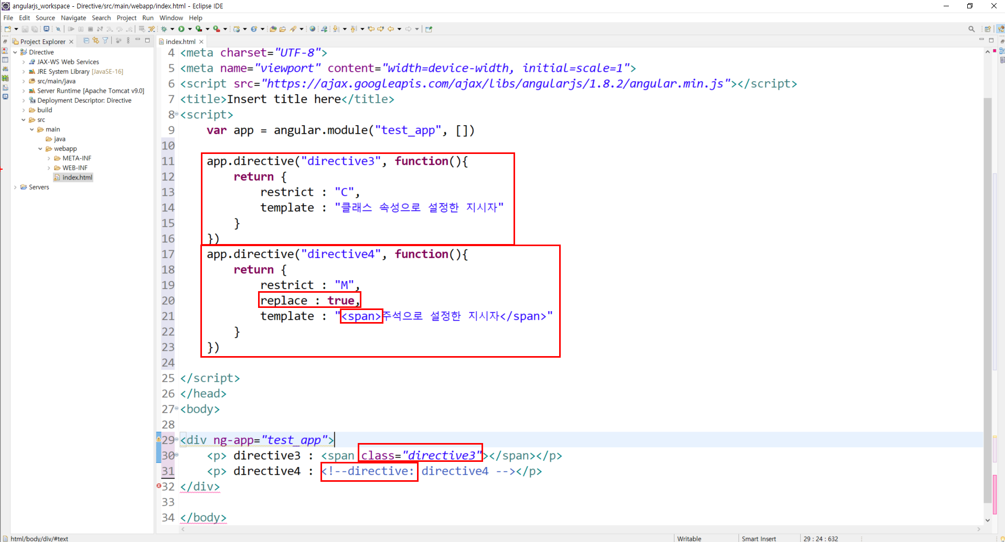Click the Back navigation arrow

(x=390, y=29)
